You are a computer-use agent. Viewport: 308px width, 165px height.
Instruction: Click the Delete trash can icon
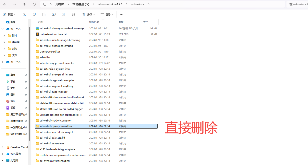pos(73,14)
